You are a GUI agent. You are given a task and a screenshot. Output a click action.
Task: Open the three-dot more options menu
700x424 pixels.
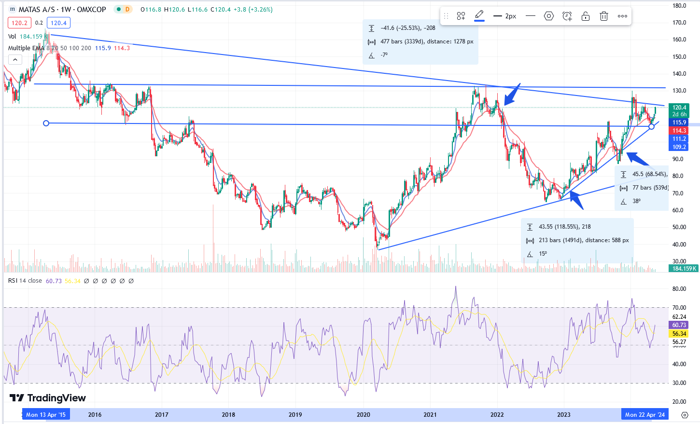coord(622,16)
